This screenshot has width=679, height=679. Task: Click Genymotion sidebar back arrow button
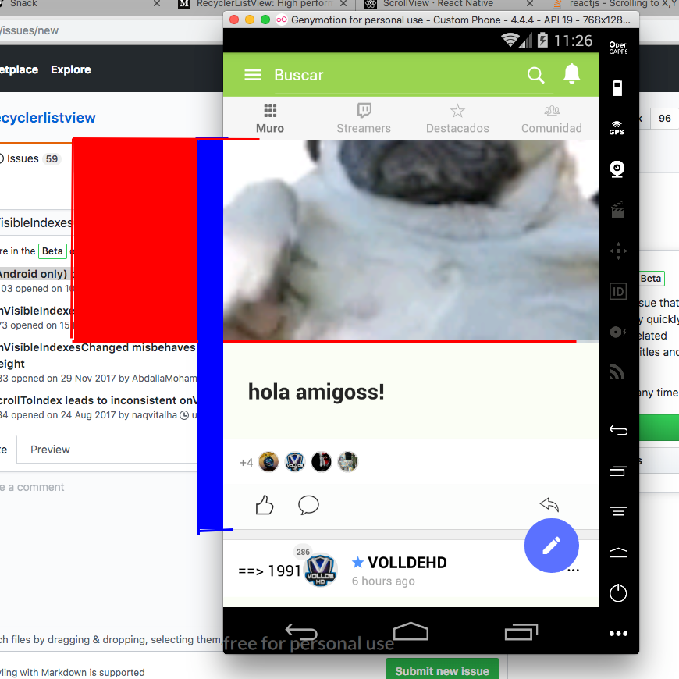tap(618, 430)
